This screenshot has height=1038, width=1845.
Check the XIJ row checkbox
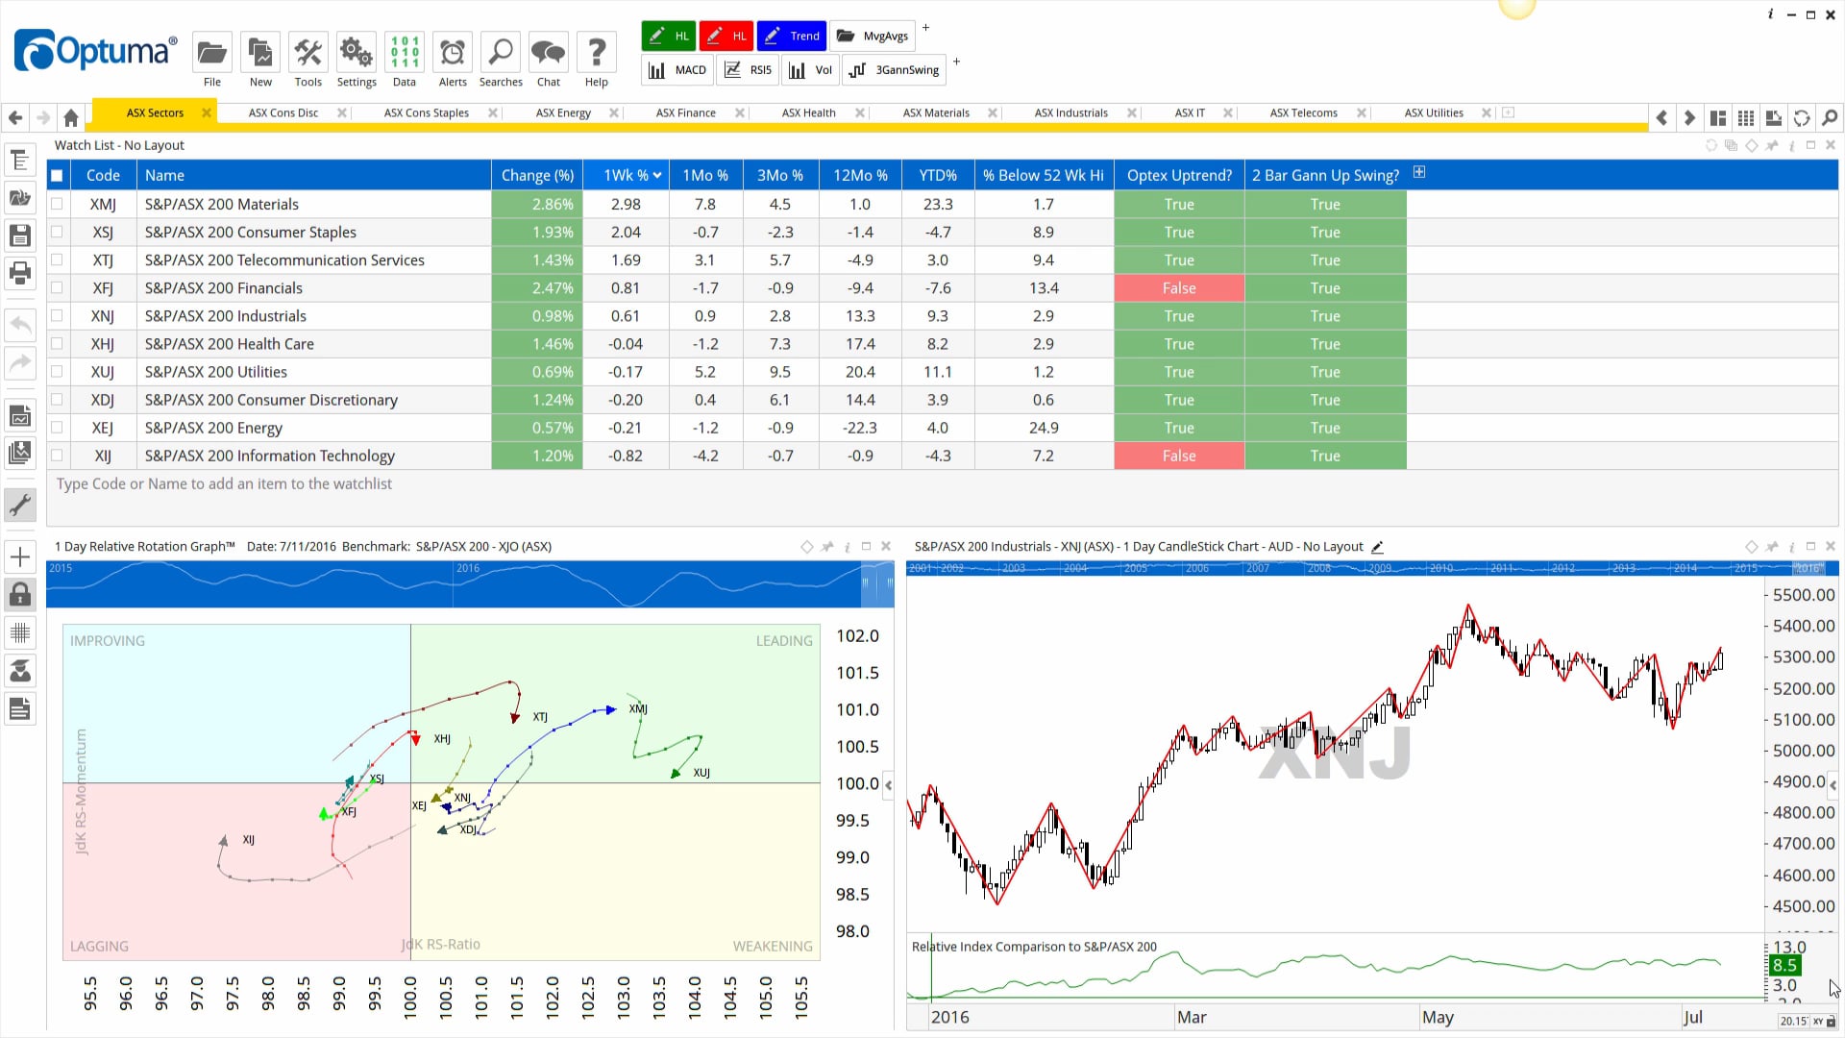click(57, 456)
